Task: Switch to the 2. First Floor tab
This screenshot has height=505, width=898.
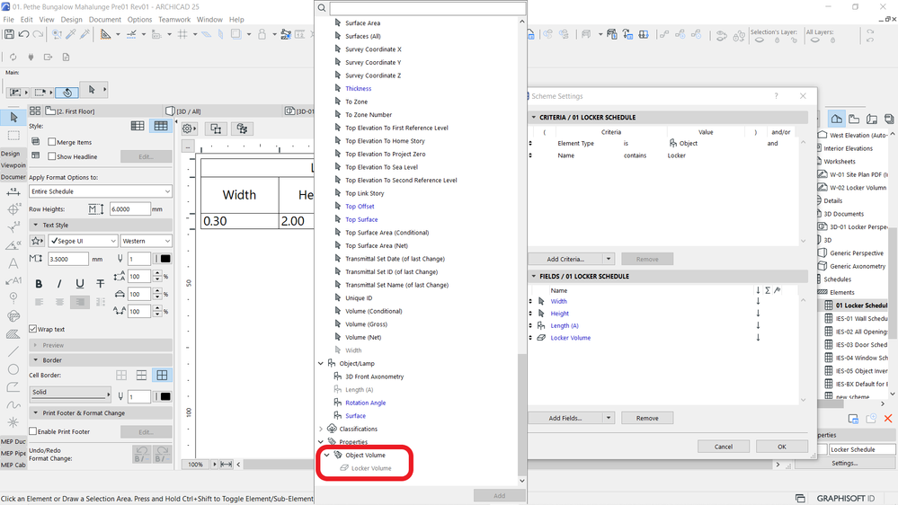Action: pyautogui.click(x=70, y=111)
